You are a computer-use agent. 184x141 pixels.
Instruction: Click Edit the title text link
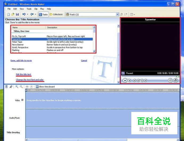coord(24,75)
